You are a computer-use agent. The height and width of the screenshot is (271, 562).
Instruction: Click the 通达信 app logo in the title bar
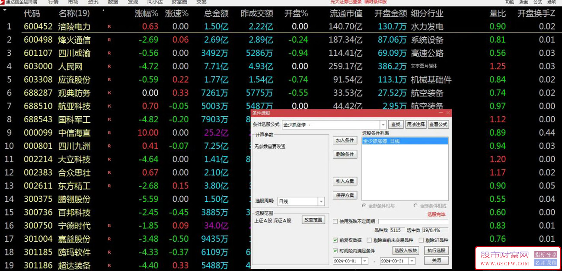(3, 2)
